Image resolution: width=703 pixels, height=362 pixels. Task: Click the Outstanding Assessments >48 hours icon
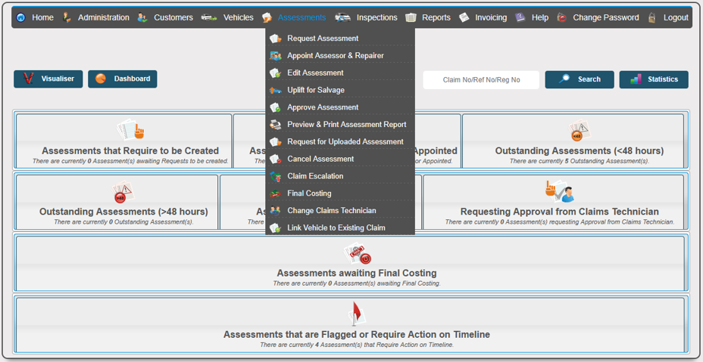coord(123,191)
